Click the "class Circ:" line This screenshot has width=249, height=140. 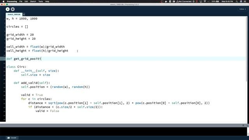click(16, 67)
